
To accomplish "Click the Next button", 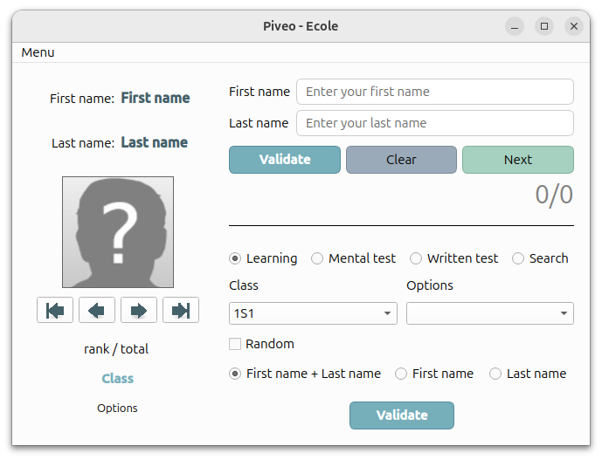I will (518, 160).
